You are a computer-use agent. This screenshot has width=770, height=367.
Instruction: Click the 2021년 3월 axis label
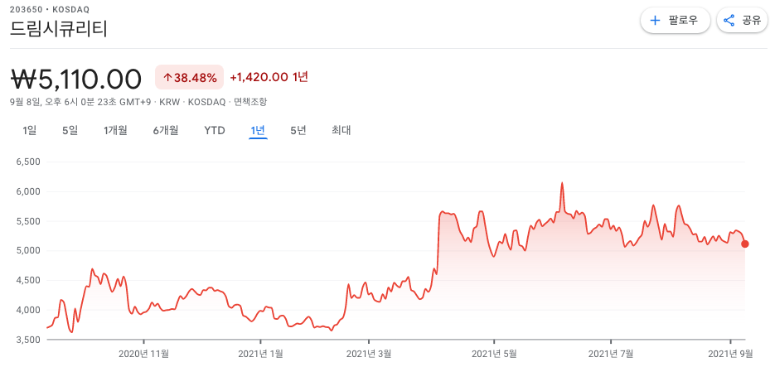[369, 353]
